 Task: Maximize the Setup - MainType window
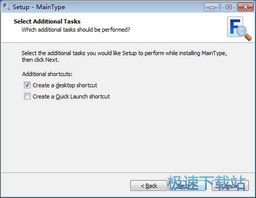click(x=229, y=7)
